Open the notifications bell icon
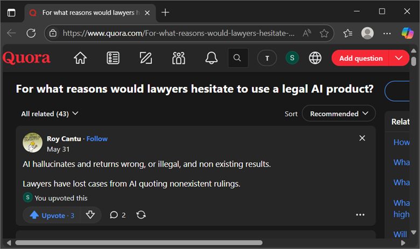Viewport: 420px width, 249px height. pos(211,58)
